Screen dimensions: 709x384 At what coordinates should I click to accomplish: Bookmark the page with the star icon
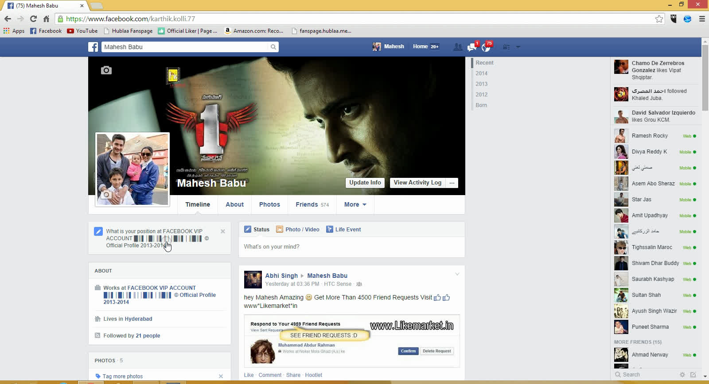659,19
